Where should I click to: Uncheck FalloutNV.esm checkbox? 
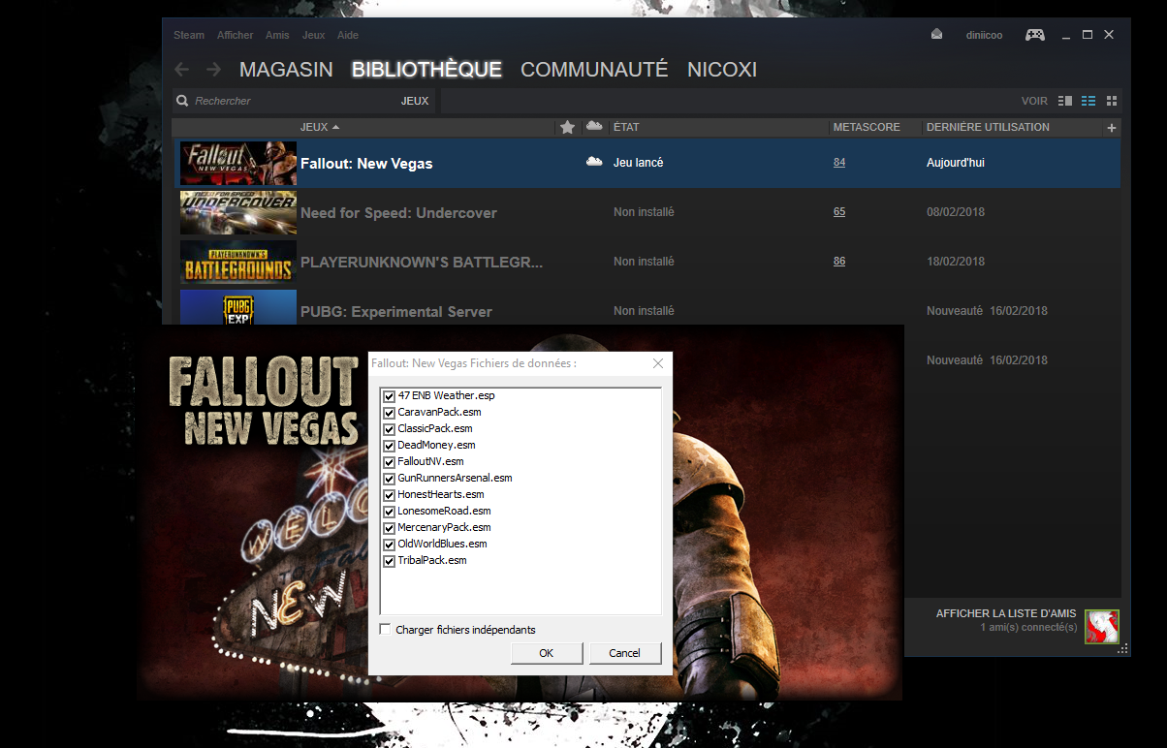390,462
